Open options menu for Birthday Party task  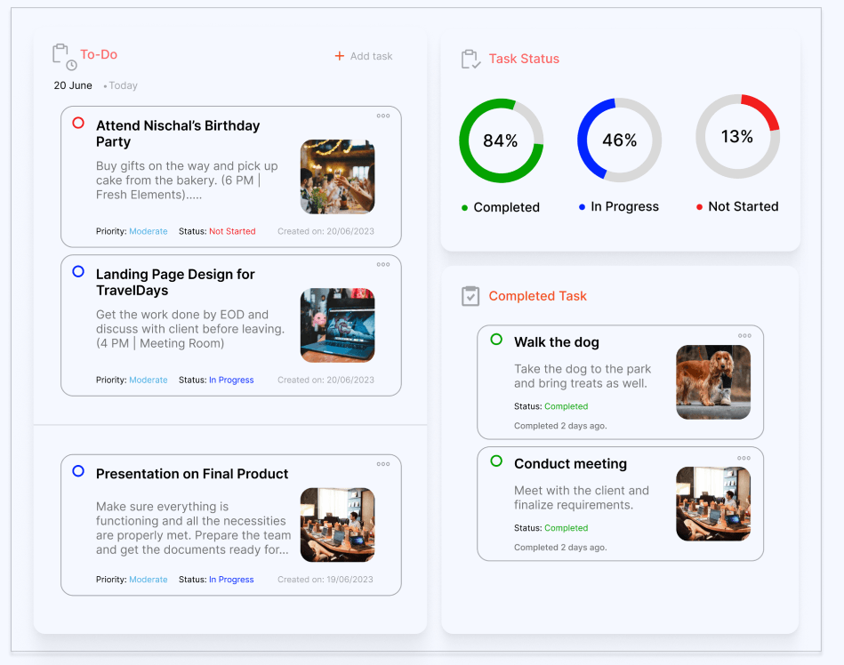(x=383, y=116)
